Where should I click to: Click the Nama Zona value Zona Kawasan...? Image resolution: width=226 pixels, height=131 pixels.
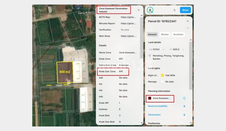click(x=128, y=52)
